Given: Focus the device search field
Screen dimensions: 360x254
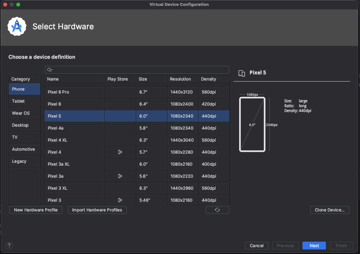Looking at the screenshot, I should coord(140,70).
